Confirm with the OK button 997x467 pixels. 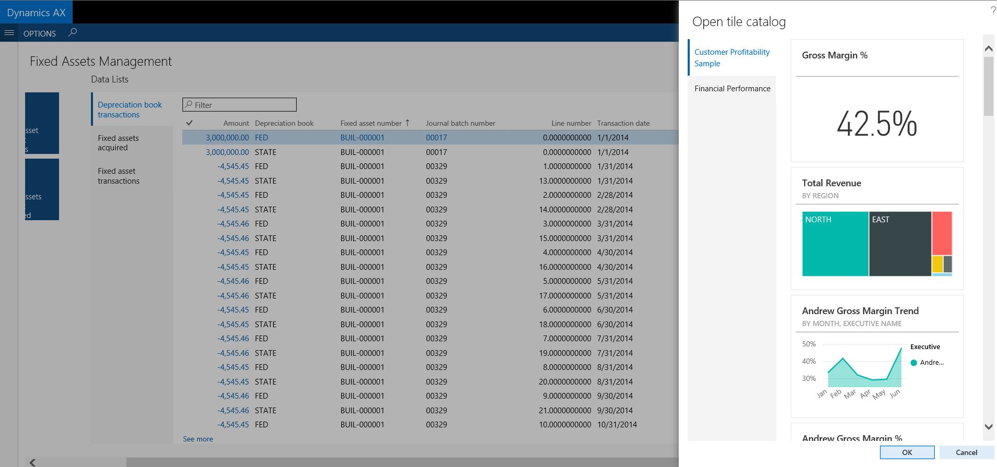(x=907, y=452)
